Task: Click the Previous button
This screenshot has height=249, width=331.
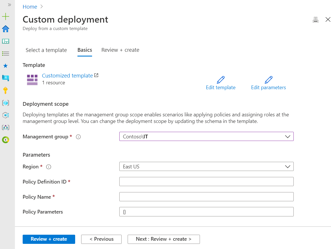Action: [101, 239]
